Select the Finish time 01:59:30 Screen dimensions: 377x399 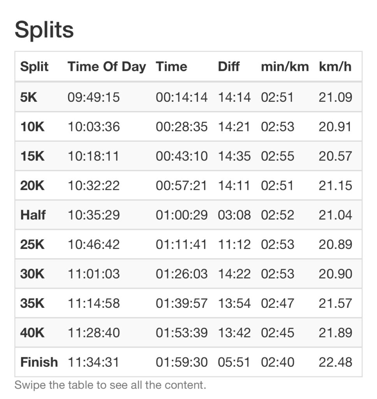181,362
